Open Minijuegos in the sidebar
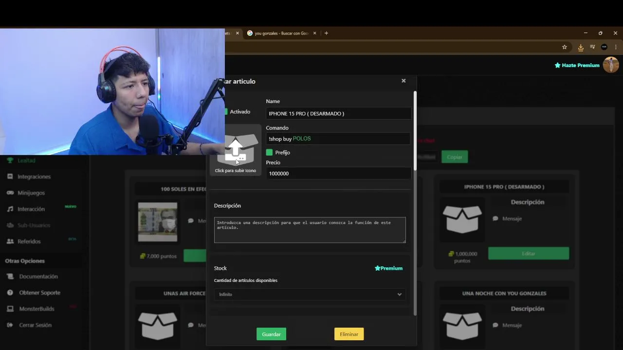623x350 pixels. [31, 193]
